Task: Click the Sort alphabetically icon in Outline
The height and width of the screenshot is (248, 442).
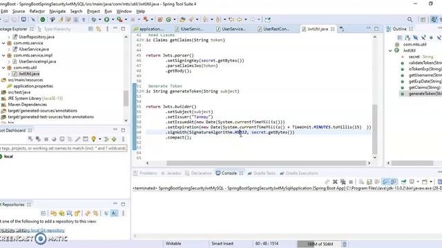Action: click(407, 37)
